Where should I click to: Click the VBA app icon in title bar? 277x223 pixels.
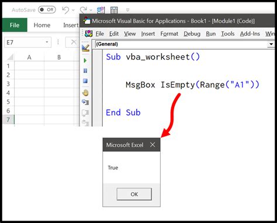(x=86, y=20)
